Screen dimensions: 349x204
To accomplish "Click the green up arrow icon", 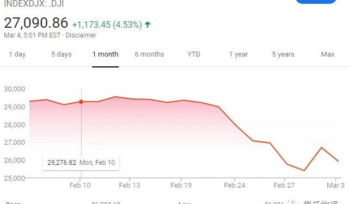I will click(x=148, y=24).
